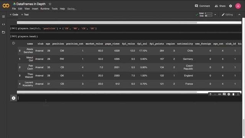Add a new Code cell

click(x=14, y=15)
